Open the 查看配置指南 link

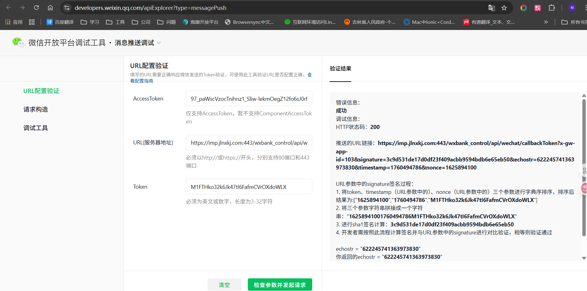pyautogui.click(x=142, y=81)
